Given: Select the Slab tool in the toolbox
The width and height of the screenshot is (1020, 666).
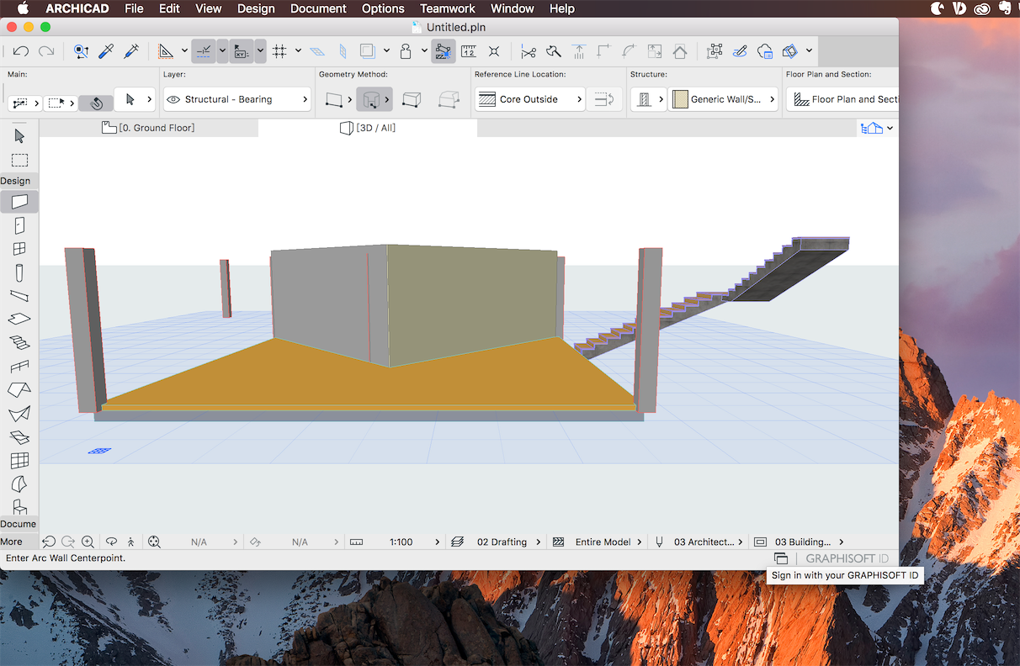Looking at the screenshot, I should pyautogui.click(x=19, y=320).
